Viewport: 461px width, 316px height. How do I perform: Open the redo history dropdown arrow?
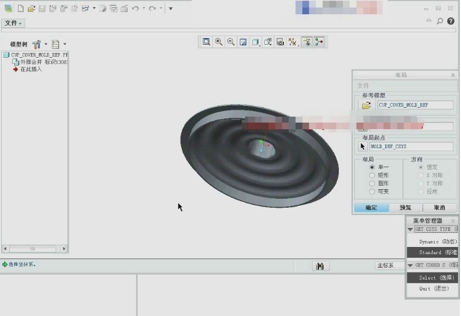point(161,8)
